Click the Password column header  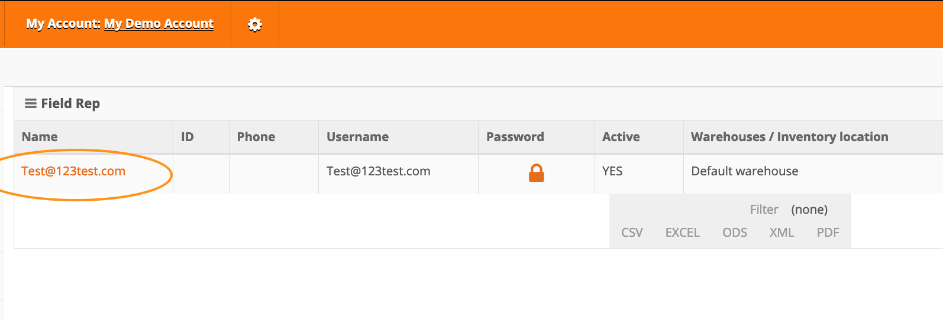(515, 137)
